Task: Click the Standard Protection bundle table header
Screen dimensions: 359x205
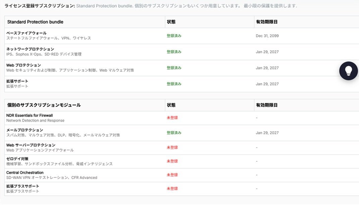Action: coord(35,22)
